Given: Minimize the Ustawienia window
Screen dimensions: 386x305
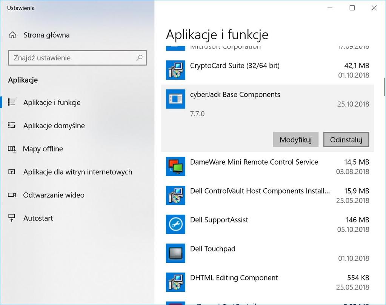Looking at the screenshot, I should (x=330, y=8).
